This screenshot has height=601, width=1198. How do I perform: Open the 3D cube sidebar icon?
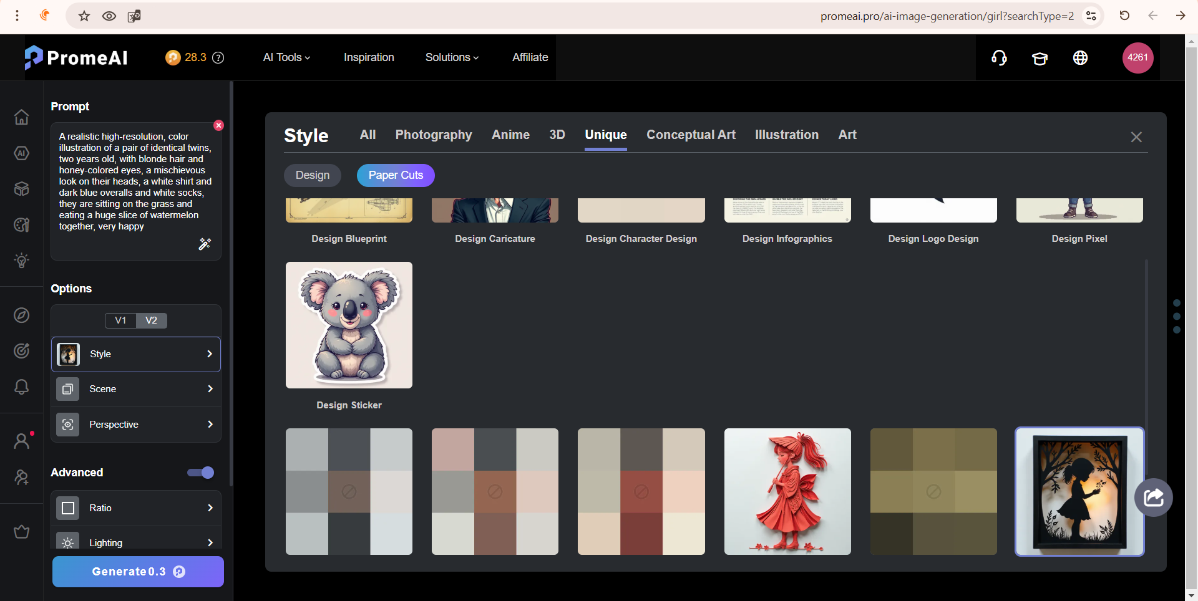pyautogui.click(x=22, y=188)
